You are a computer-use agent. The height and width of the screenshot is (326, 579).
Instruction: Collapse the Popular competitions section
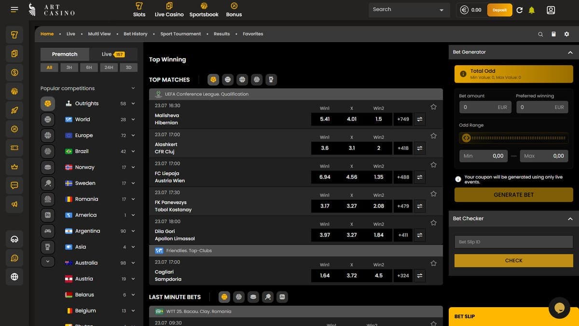point(133,88)
